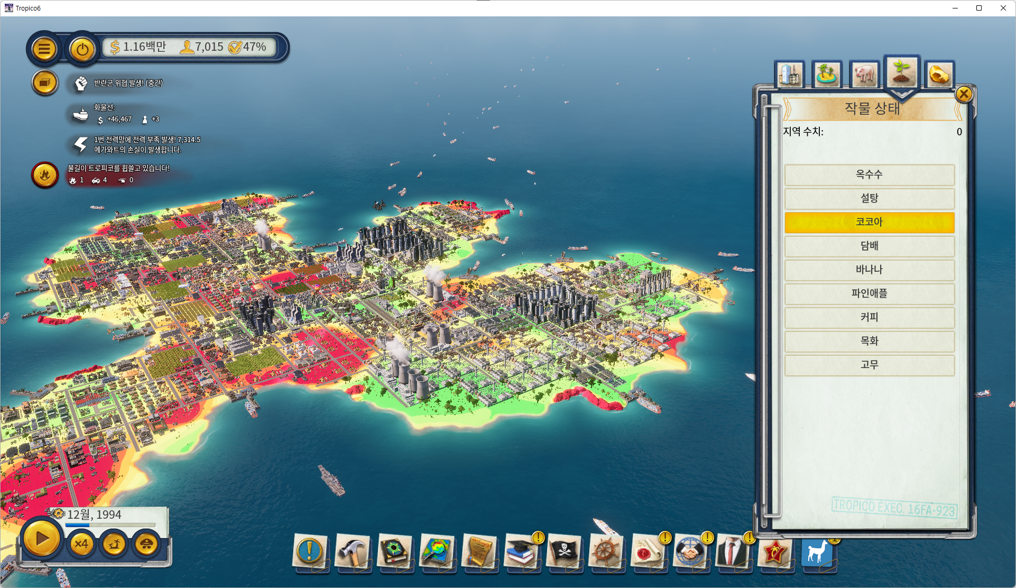Image resolution: width=1016 pixels, height=588 pixels.
Task: Open the ship wheel trade menu
Action: [x=606, y=551]
